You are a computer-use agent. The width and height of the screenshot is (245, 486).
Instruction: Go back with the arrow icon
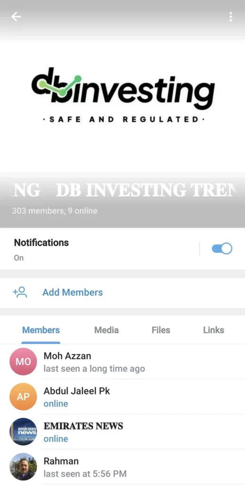coord(17,17)
